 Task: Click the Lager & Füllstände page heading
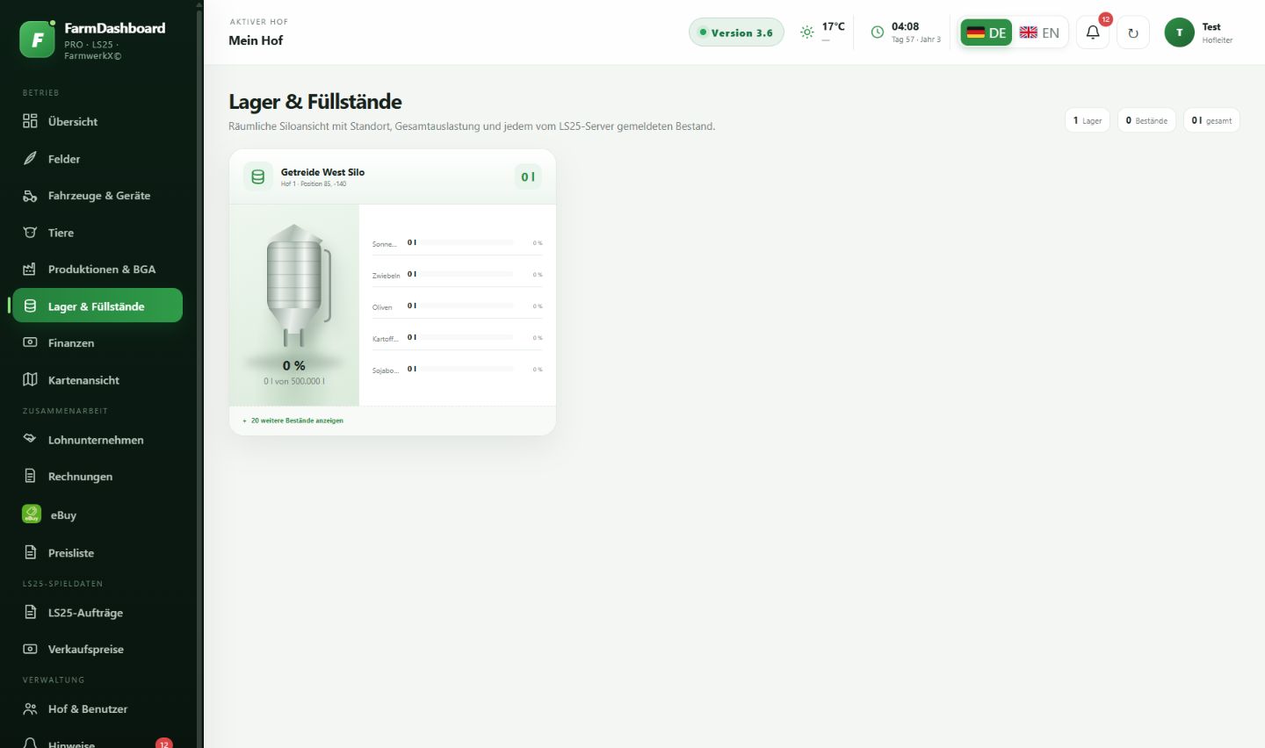click(x=315, y=102)
